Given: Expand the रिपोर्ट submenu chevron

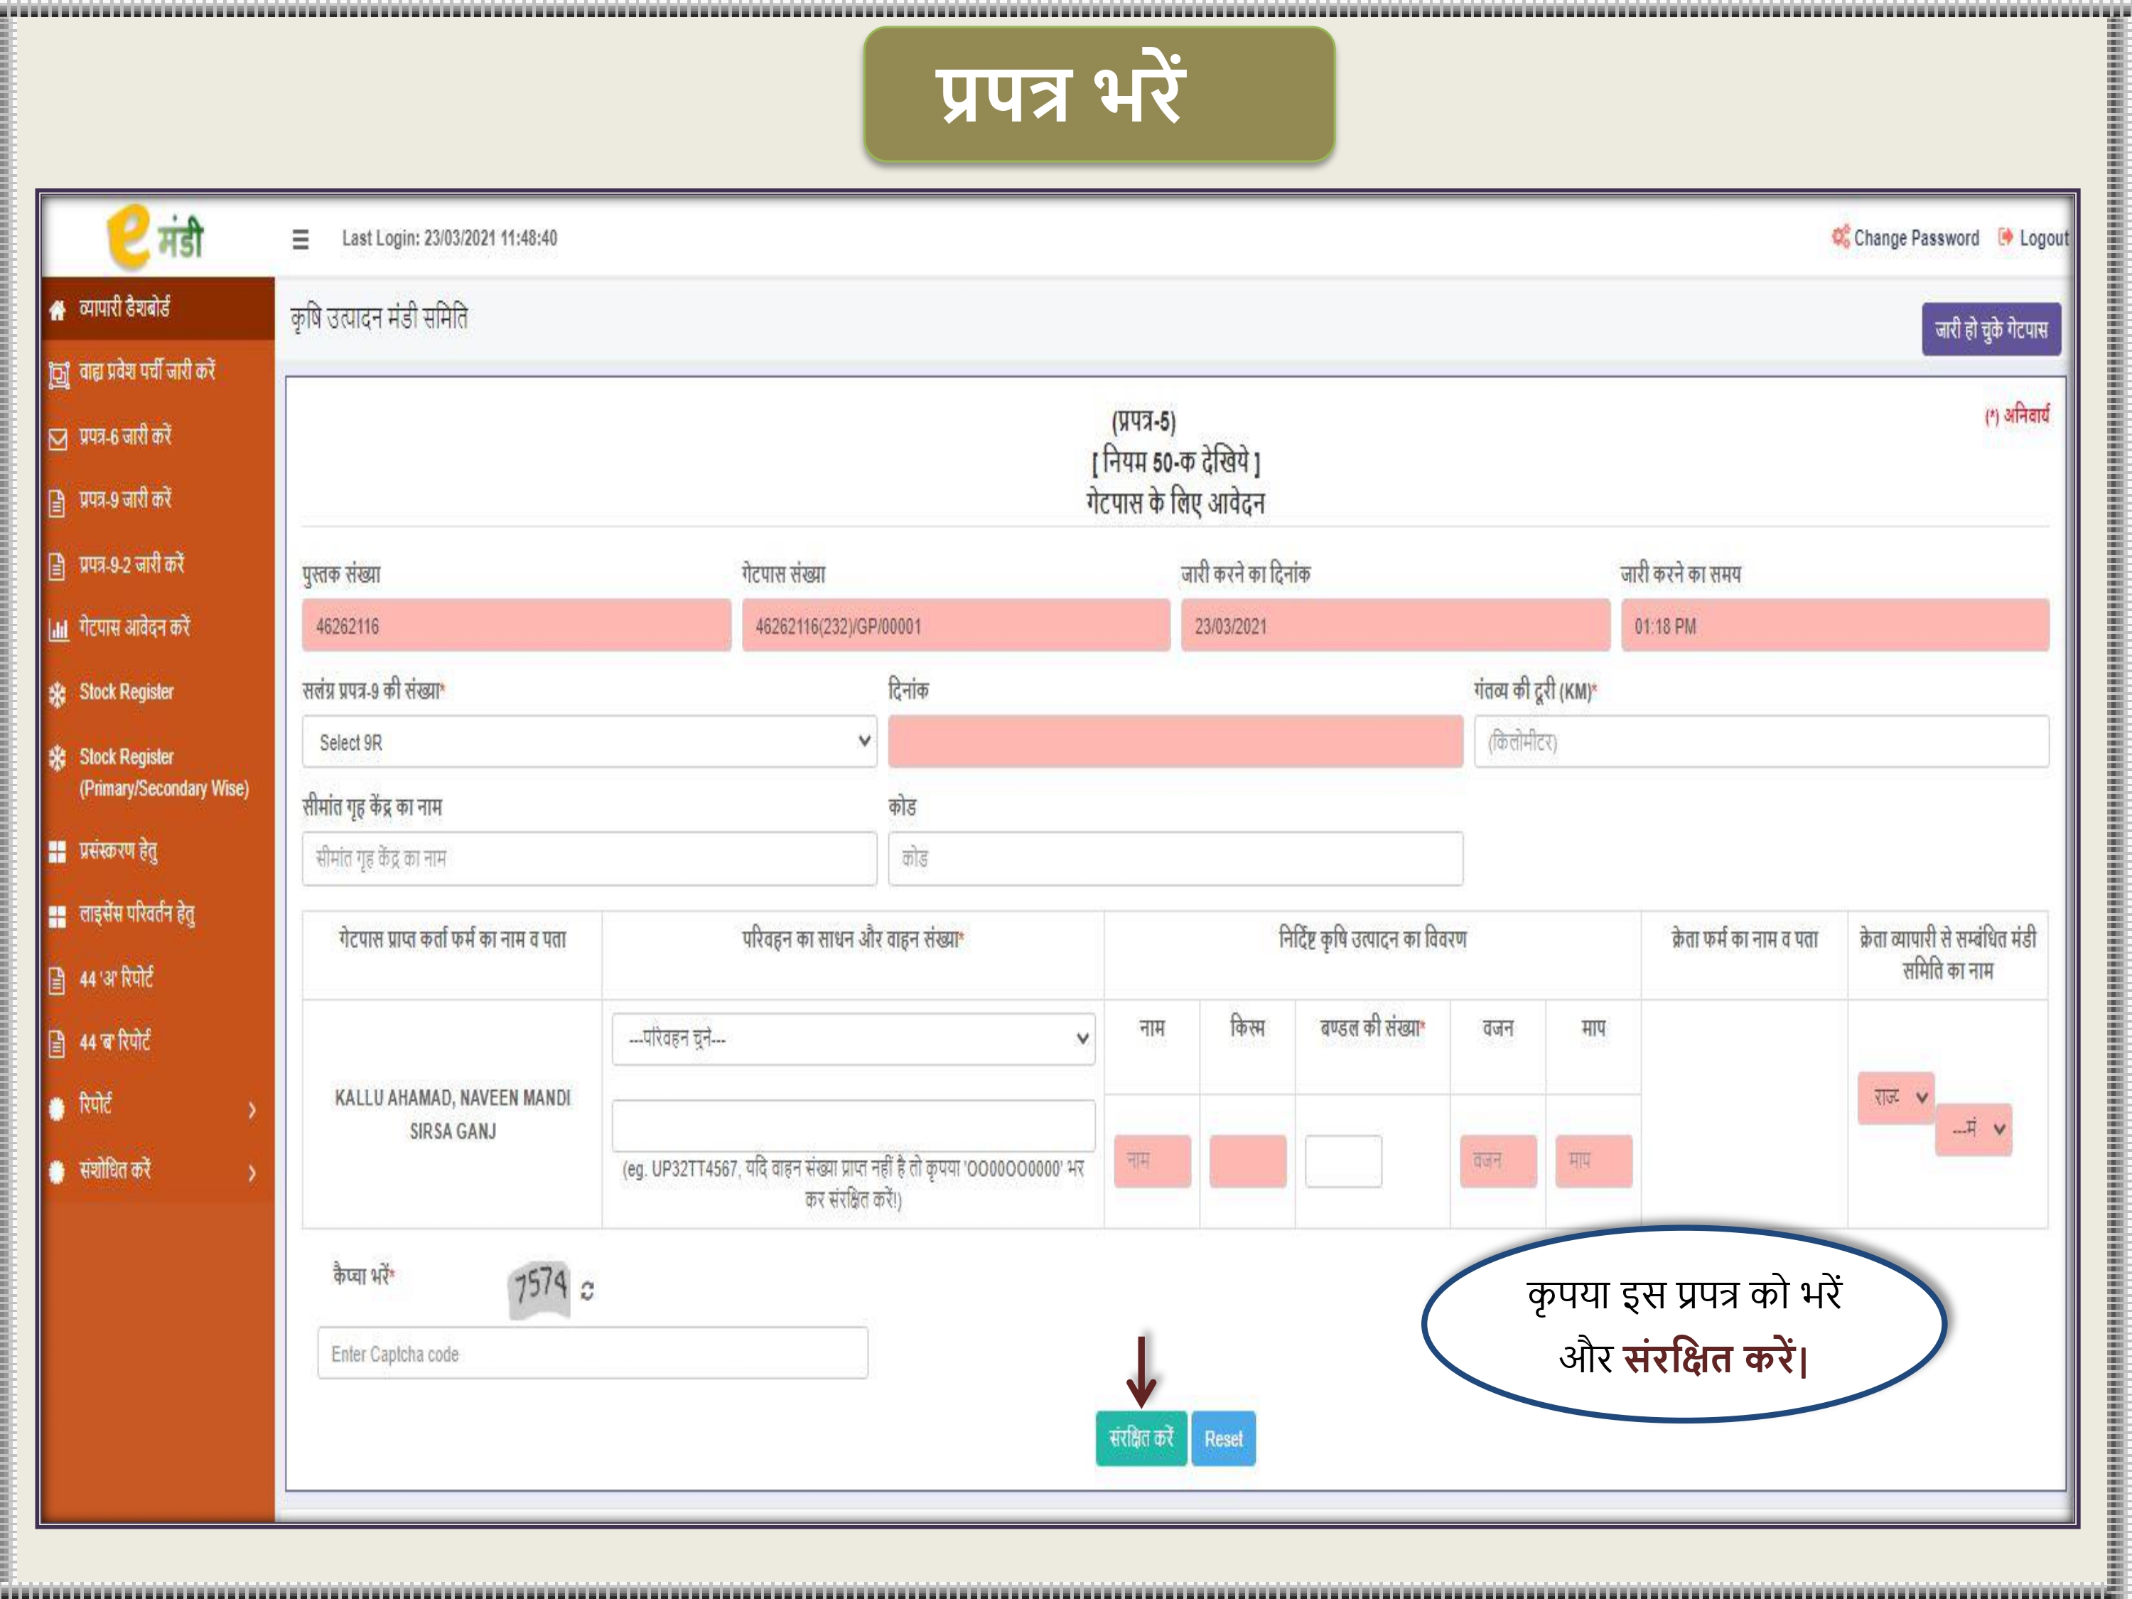Looking at the screenshot, I should tap(252, 1110).
